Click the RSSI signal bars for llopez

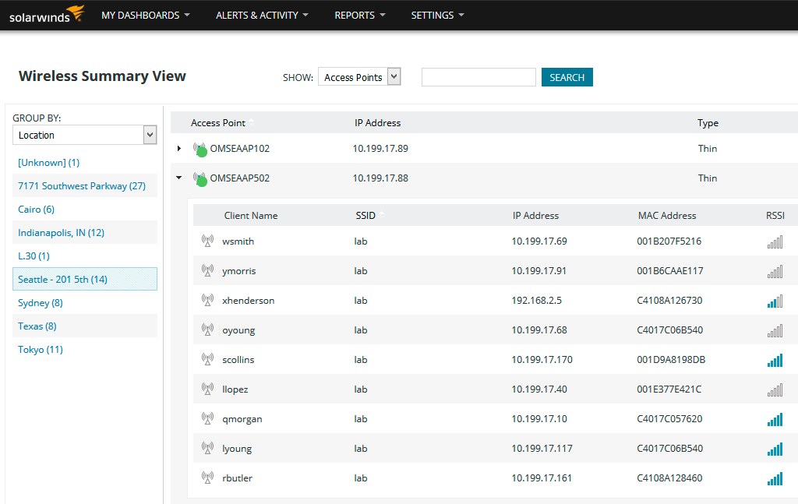pyautogui.click(x=775, y=390)
